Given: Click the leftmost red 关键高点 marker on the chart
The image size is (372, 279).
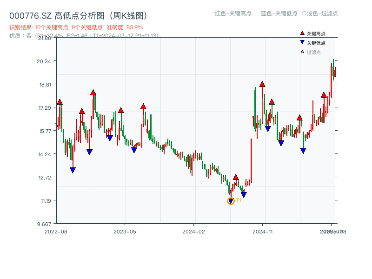Looking at the screenshot, I should 59,101.
